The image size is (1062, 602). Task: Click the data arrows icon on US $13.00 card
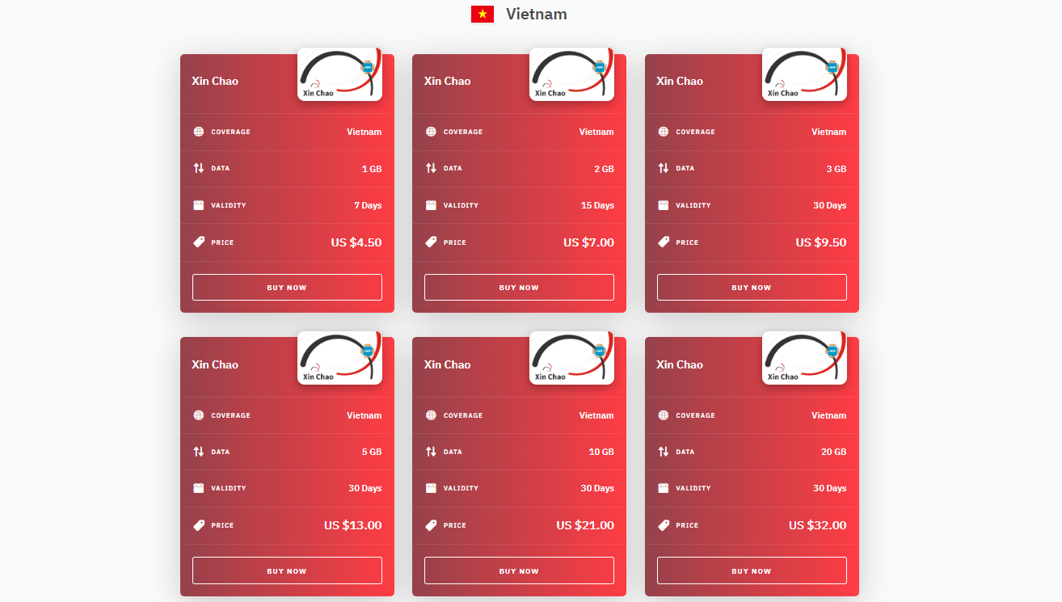pyautogui.click(x=199, y=452)
